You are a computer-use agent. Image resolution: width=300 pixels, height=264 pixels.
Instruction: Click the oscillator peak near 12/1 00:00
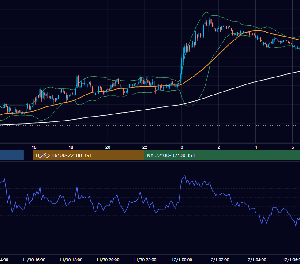coord(185,175)
